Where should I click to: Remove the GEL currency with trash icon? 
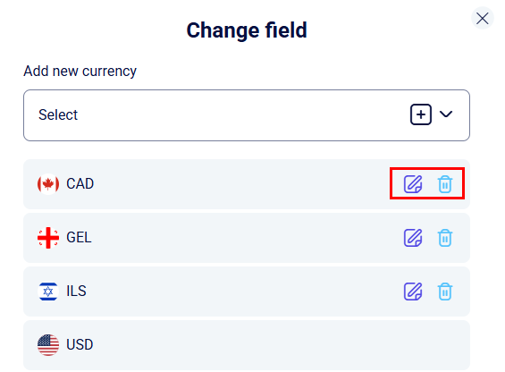[x=445, y=238]
